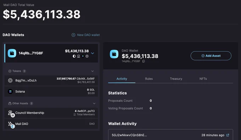Click the Other Assets count badge 2
Screen dimensions: 241x140
coord(31,103)
